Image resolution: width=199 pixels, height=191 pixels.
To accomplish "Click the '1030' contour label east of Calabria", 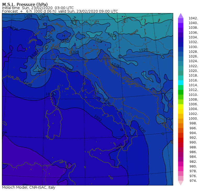I will pos(142,129).
